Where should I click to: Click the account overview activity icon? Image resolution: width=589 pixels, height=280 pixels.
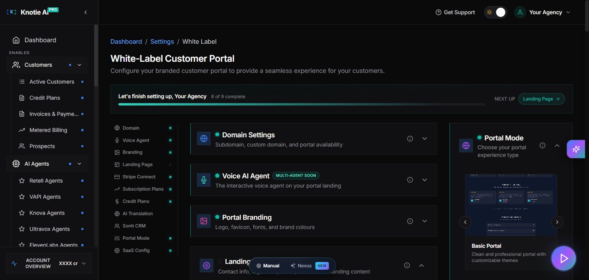15,264
